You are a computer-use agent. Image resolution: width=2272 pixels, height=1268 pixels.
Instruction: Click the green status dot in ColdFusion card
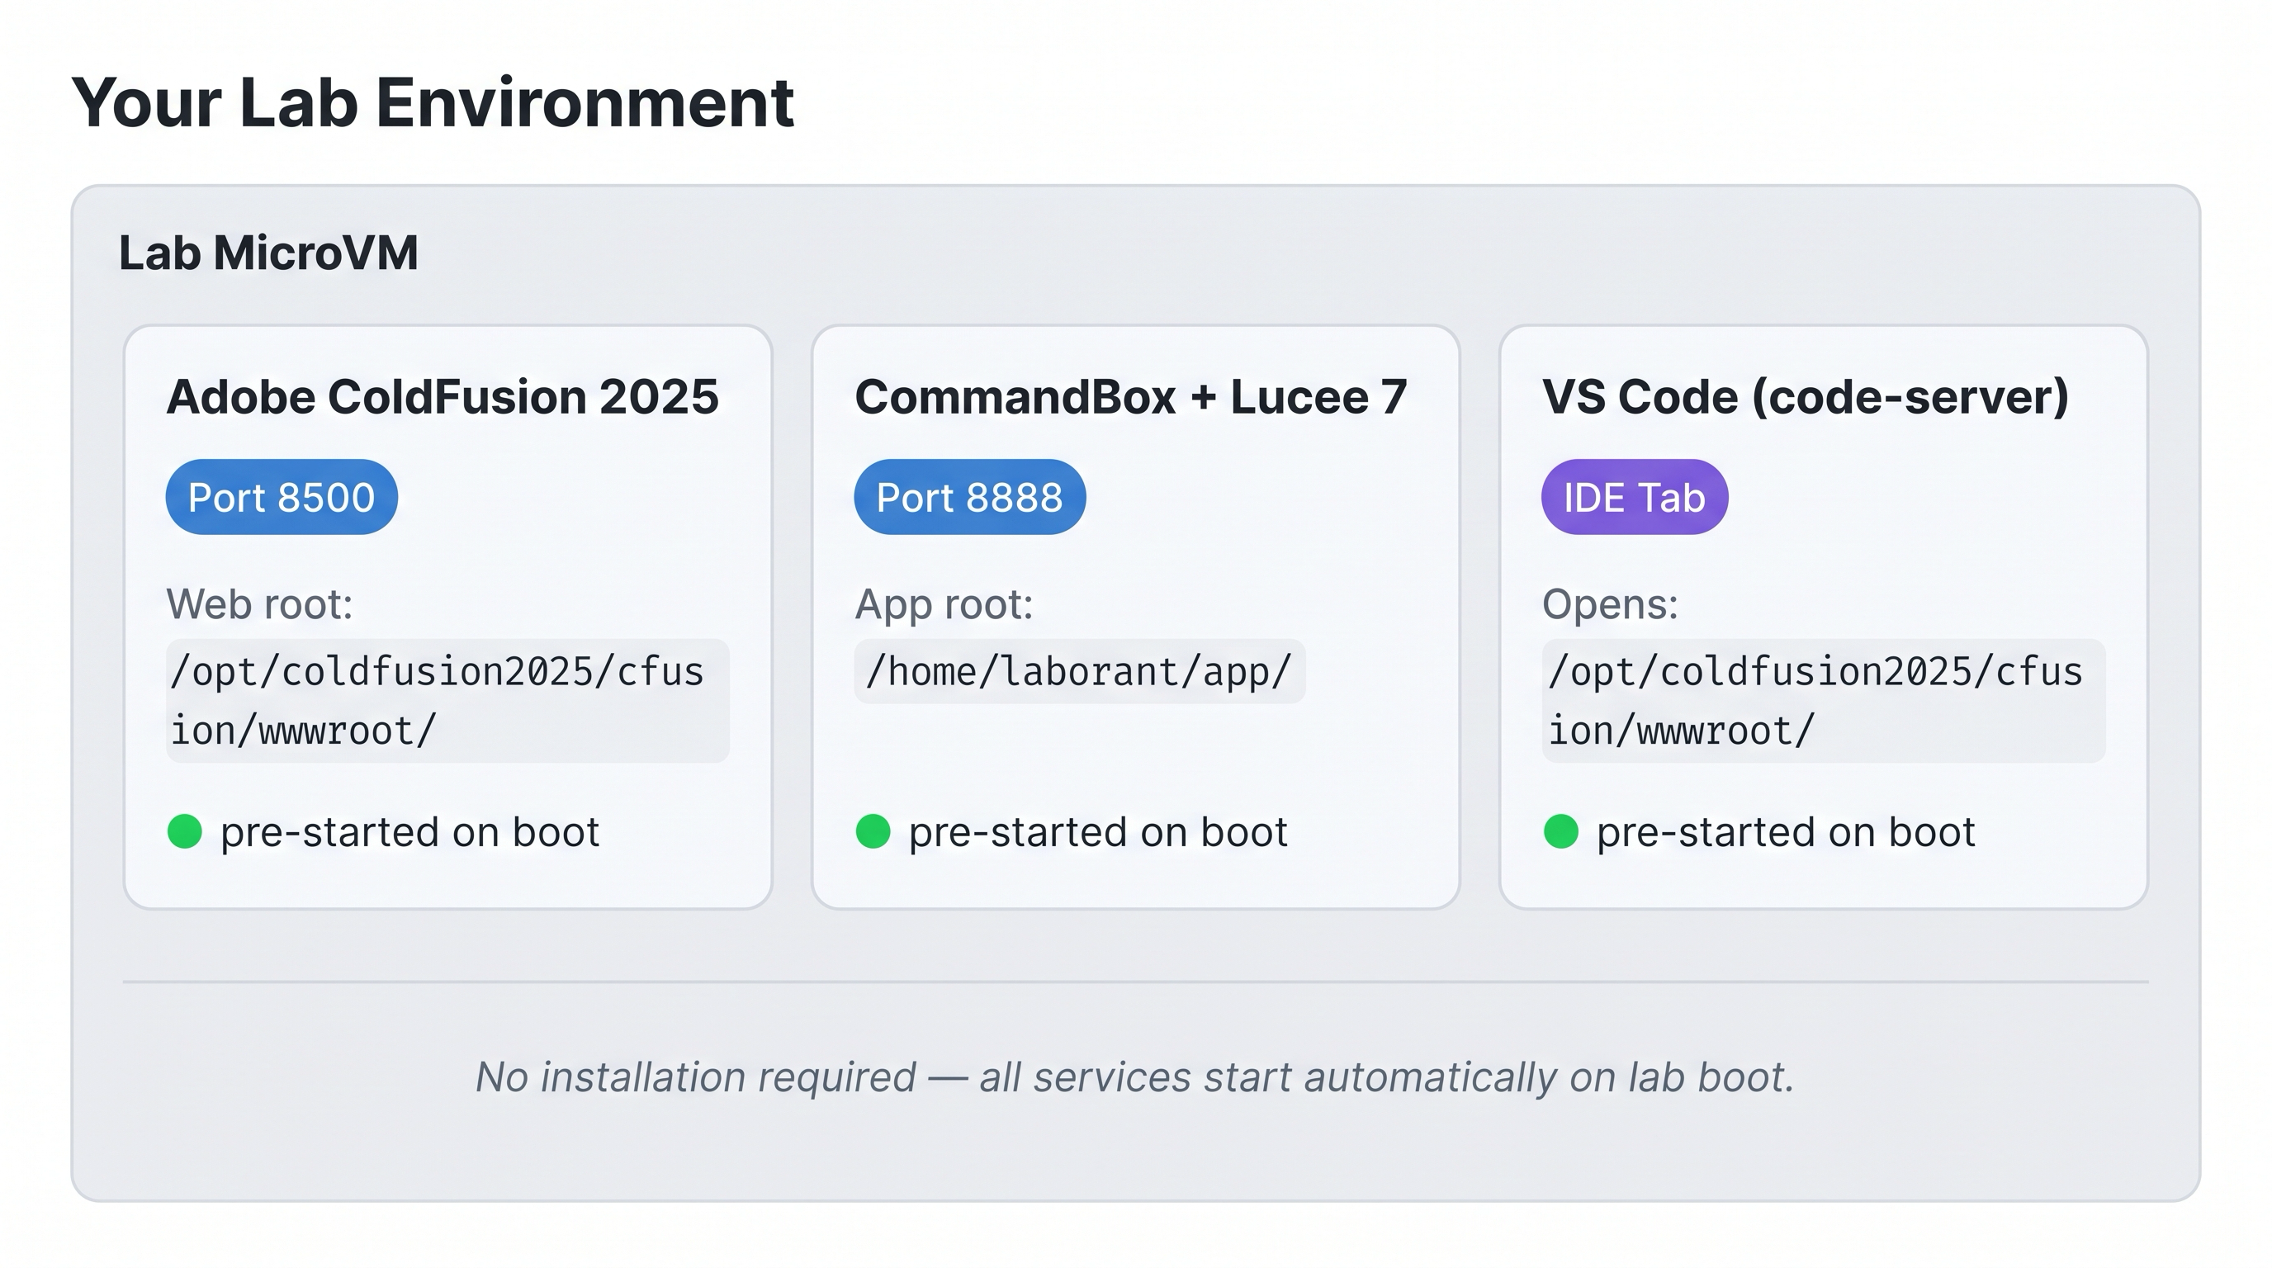click(x=185, y=830)
